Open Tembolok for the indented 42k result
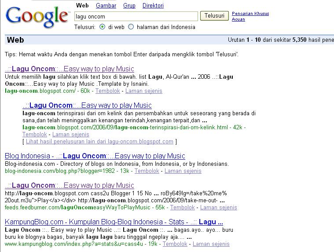The height and width of the screenshot is (252, 334). point(34,134)
